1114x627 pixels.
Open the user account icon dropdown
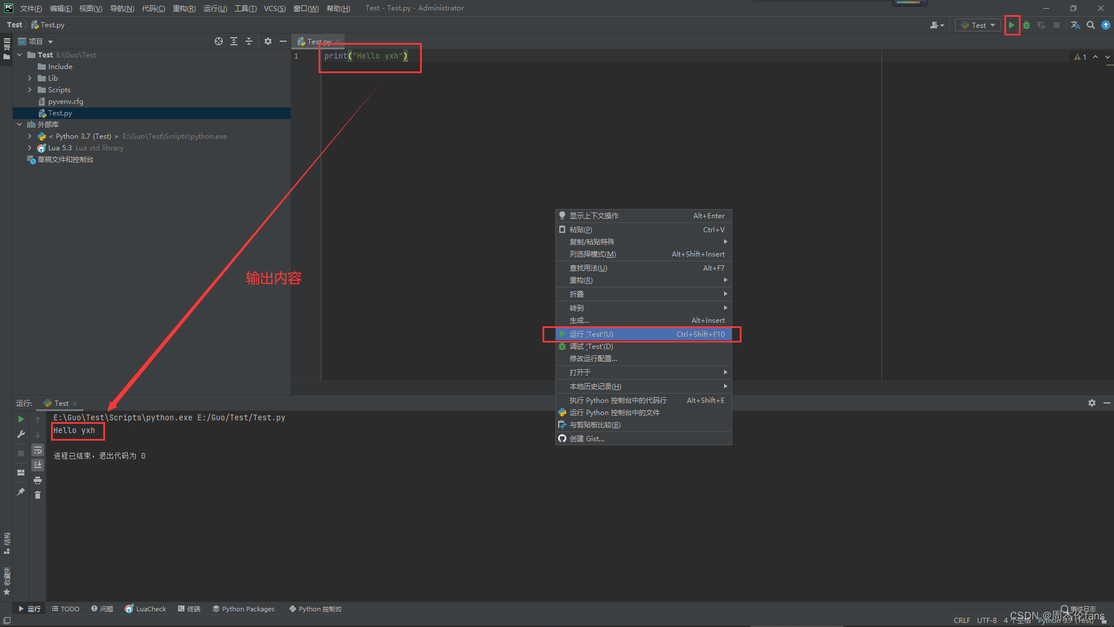(937, 25)
